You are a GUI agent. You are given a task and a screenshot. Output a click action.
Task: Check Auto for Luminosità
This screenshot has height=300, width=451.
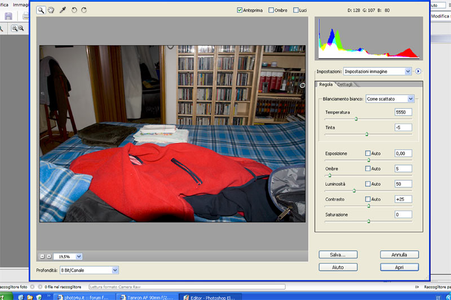click(368, 183)
